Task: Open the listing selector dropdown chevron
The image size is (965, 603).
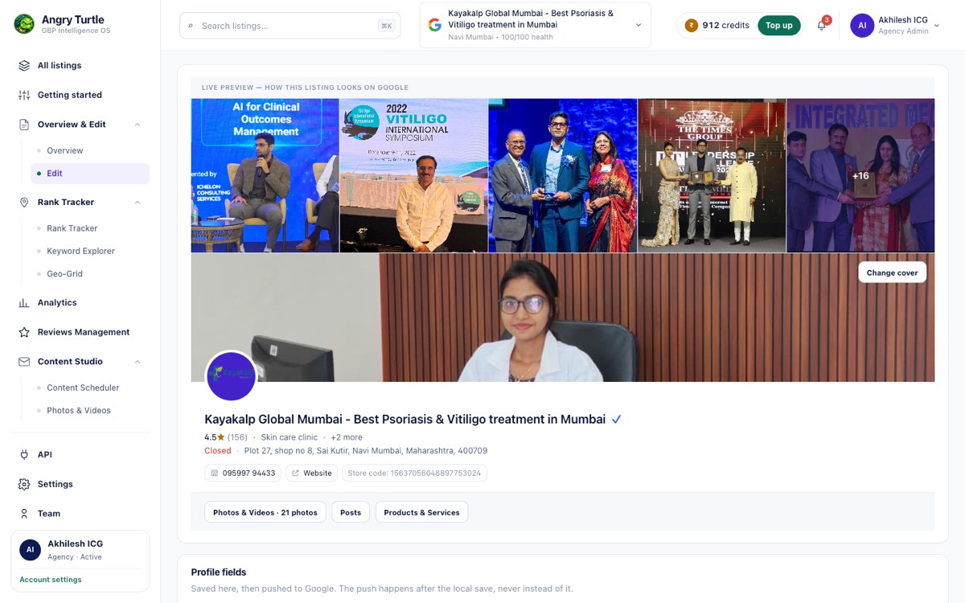Action: pyautogui.click(x=639, y=25)
